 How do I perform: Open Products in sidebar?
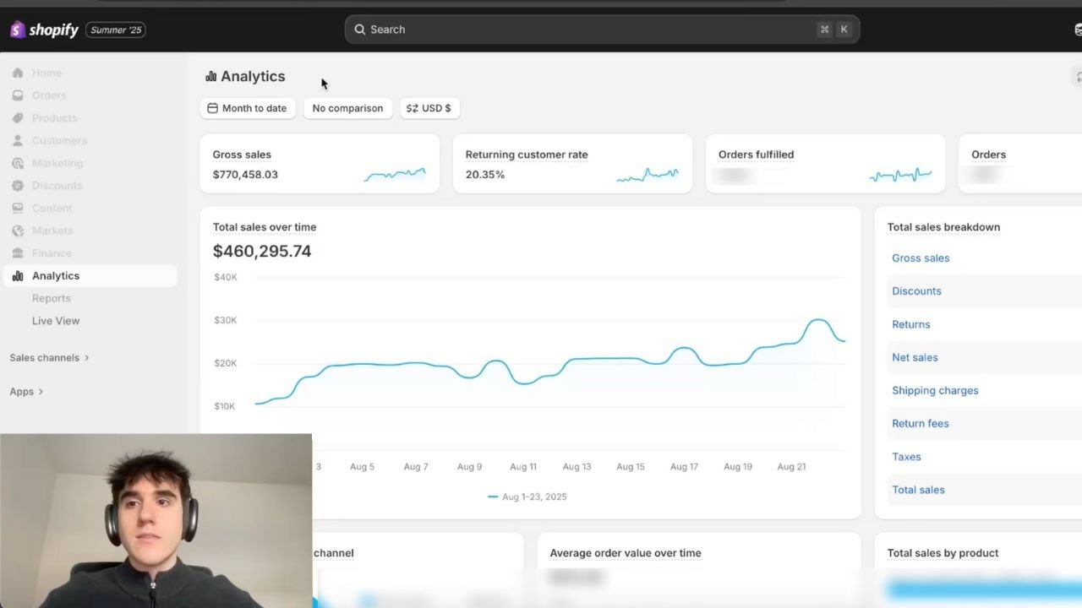click(54, 118)
